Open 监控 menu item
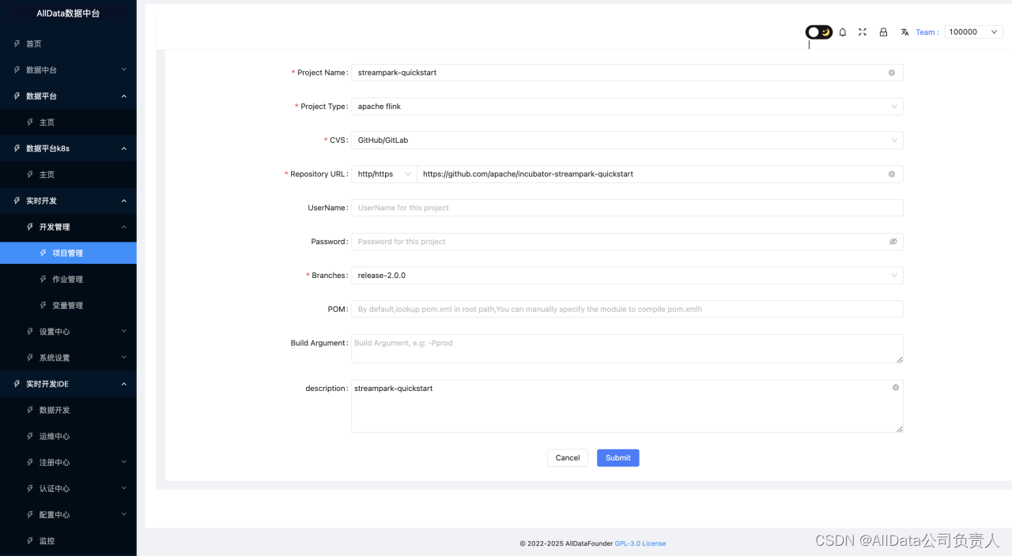 click(x=68, y=541)
